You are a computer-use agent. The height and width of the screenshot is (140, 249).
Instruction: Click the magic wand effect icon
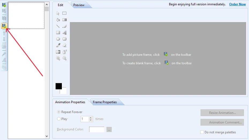coord(4,54)
